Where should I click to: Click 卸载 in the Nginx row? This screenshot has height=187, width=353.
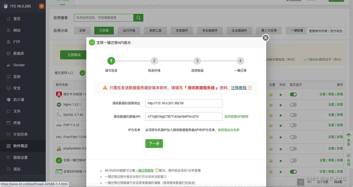coord(340,105)
